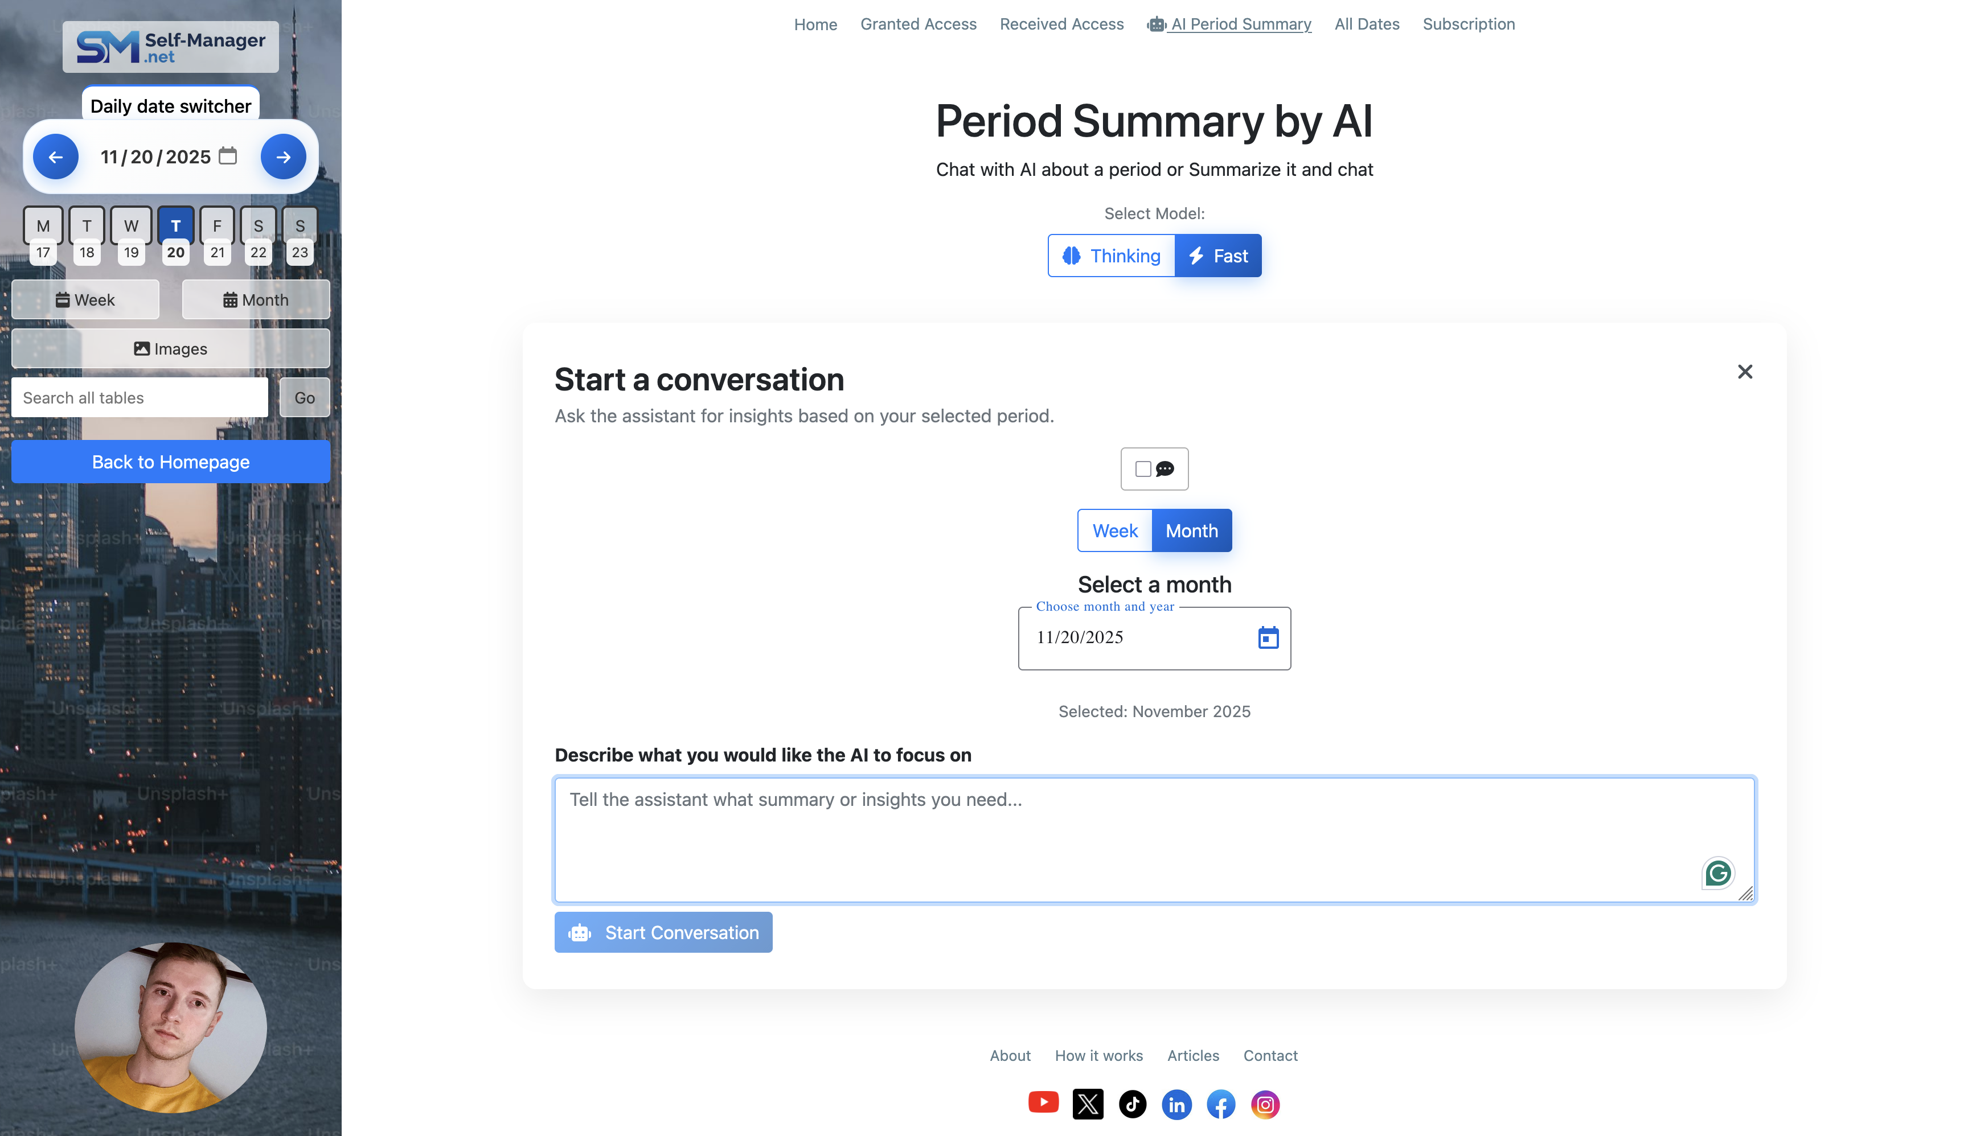Click the Instagram footer icon
1968x1136 pixels.
pyautogui.click(x=1265, y=1104)
